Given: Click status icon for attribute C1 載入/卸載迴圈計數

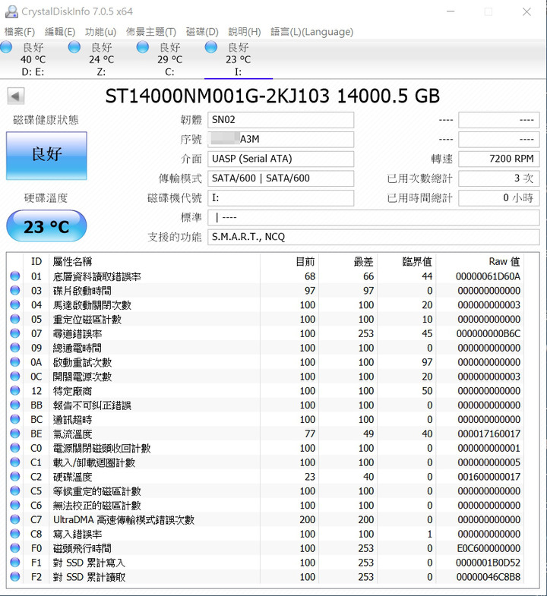Looking at the screenshot, I should 15,462.
